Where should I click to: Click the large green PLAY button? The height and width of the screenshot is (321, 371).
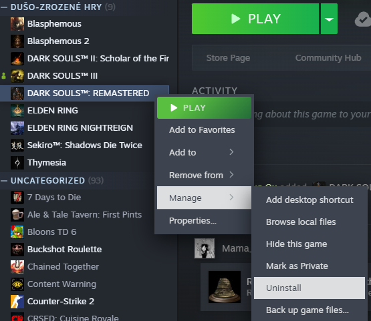pyautogui.click(x=255, y=19)
